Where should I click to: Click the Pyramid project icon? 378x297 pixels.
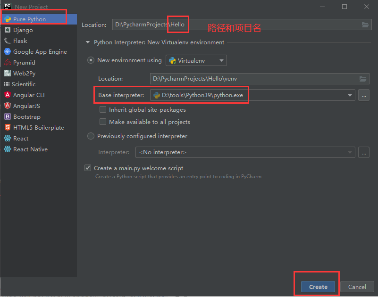pyautogui.click(x=8, y=62)
